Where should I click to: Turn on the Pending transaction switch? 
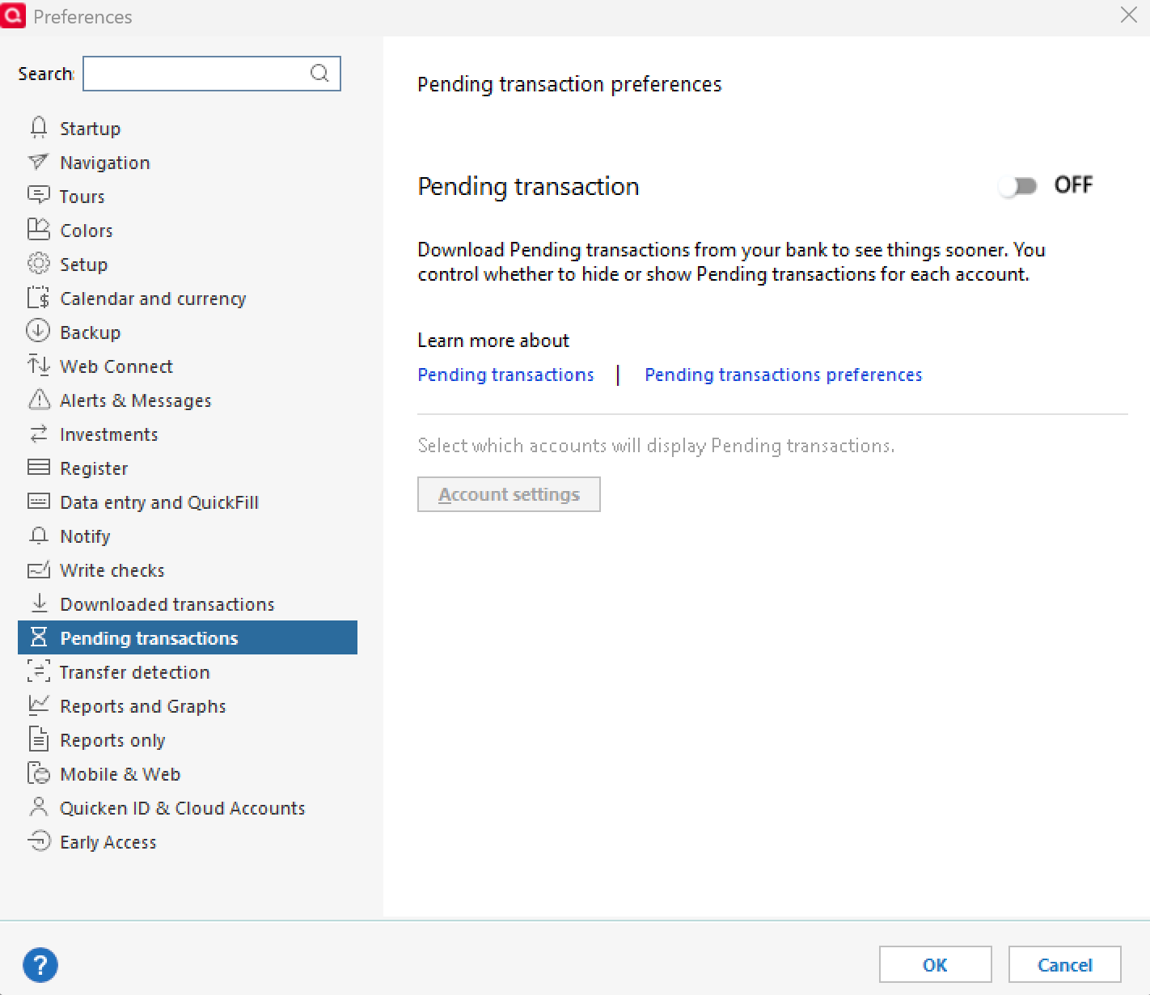[1017, 186]
